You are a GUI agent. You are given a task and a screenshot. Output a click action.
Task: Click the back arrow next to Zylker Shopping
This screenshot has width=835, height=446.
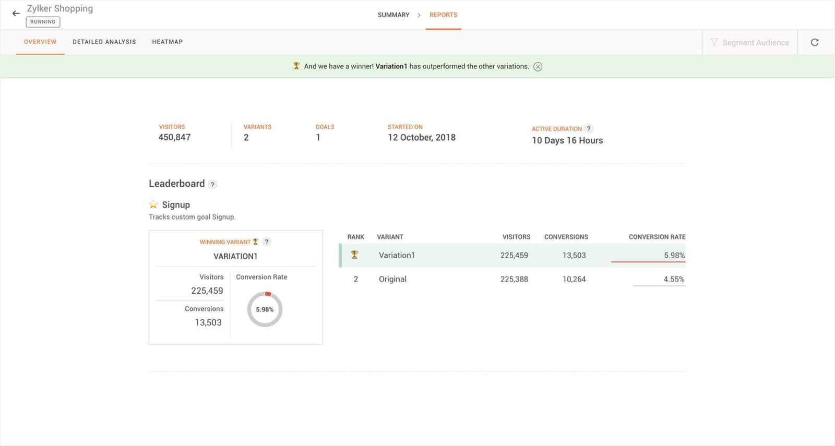click(16, 14)
